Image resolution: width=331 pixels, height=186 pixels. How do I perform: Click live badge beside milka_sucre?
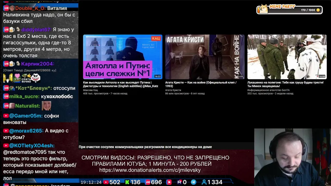(6, 97)
